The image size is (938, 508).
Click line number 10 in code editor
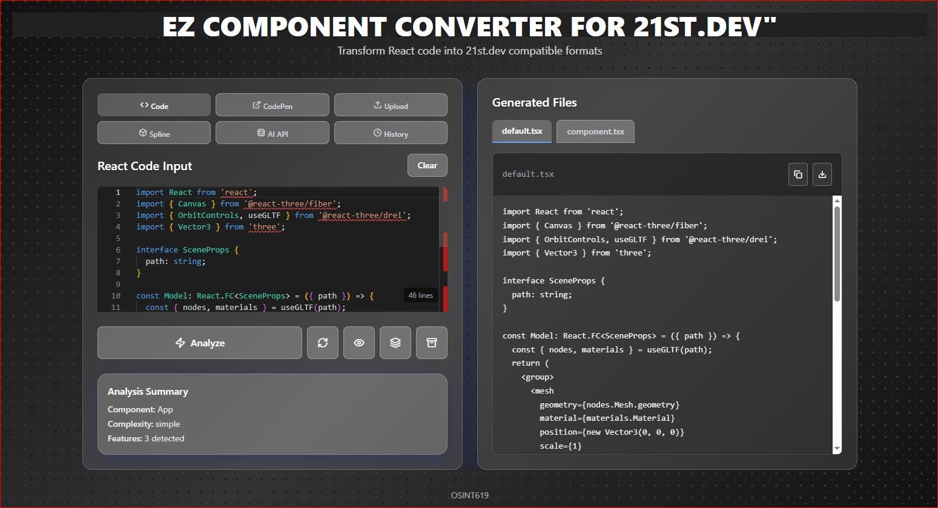click(x=116, y=295)
